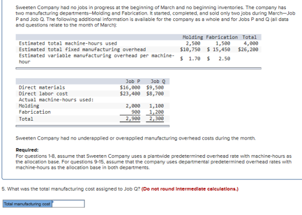The height and width of the screenshot is (215, 302).
Task: Click the Total manufacturing cost input field
Action: click(68, 204)
